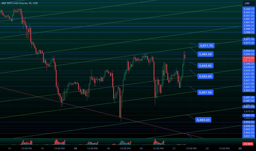
Task: Select the 5,943.50 price callout label
Action: (205, 66)
